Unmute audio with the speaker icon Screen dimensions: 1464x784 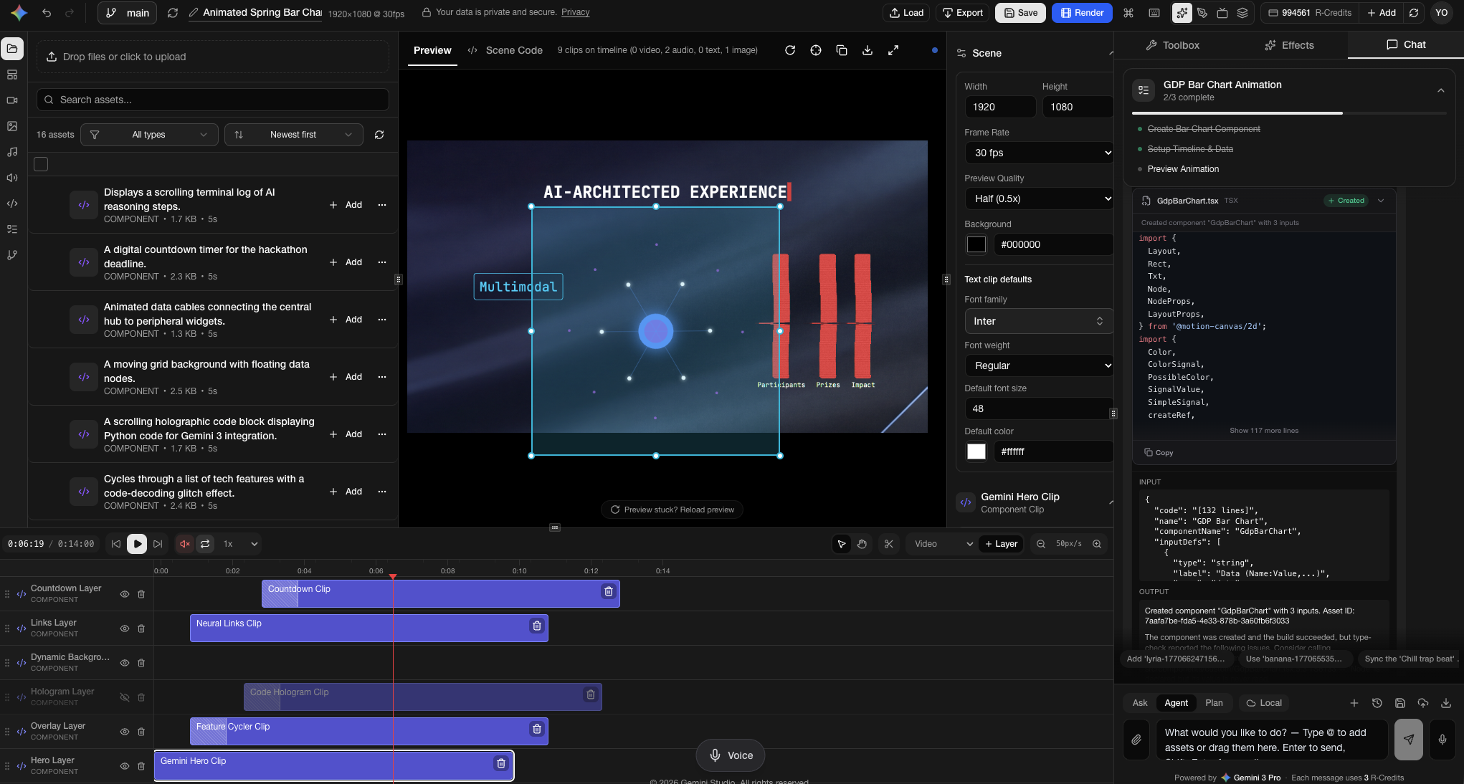coord(184,544)
